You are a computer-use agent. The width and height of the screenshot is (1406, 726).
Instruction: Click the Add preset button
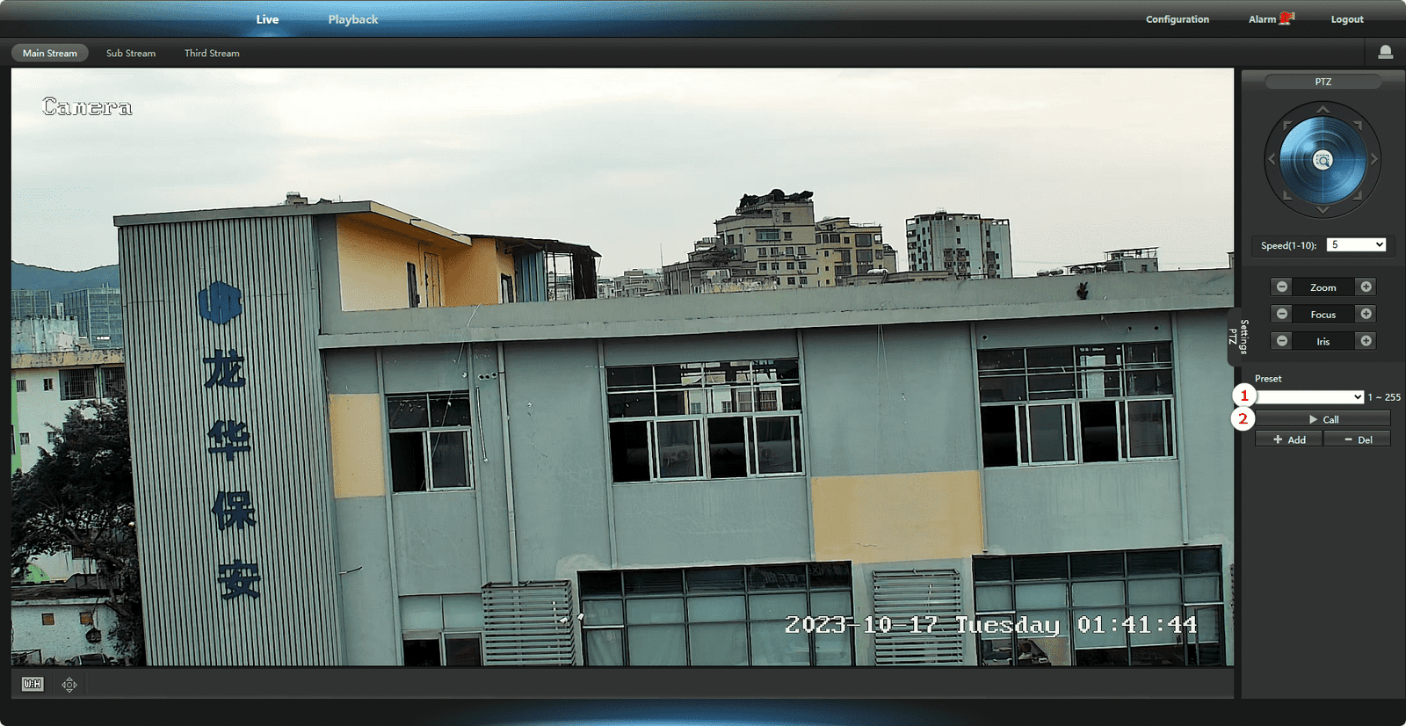tap(1289, 439)
